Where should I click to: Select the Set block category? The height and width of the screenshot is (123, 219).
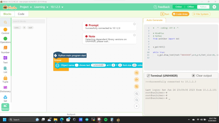point(5,99)
